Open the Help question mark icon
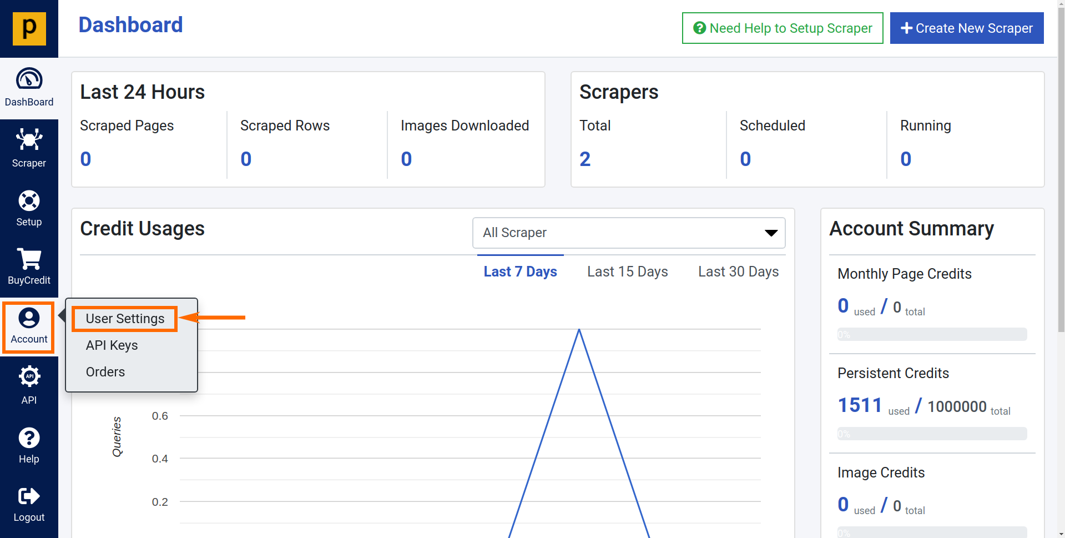Screen dimensions: 1065x538 pos(29,438)
